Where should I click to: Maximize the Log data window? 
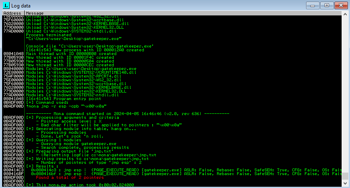(x=327, y=5)
